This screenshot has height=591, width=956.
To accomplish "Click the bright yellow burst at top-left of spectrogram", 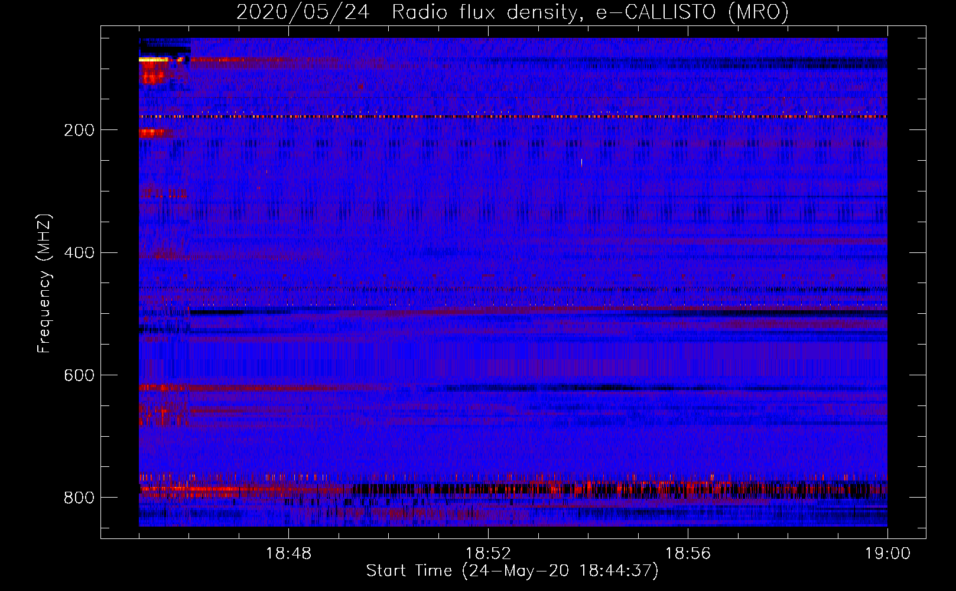I will pyautogui.click(x=155, y=60).
